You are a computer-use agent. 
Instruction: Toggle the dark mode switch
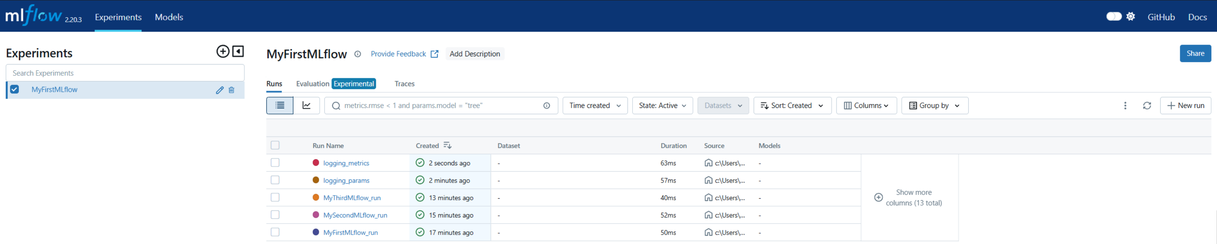point(1114,16)
